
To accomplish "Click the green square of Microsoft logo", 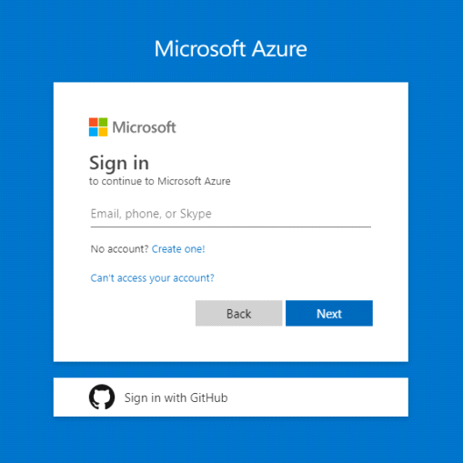I will click(x=103, y=122).
